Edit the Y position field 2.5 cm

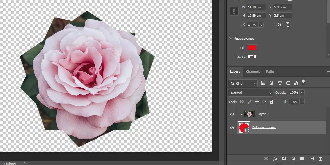click(283, 15)
